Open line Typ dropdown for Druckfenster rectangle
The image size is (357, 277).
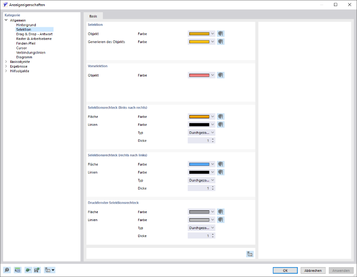(x=201, y=228)
